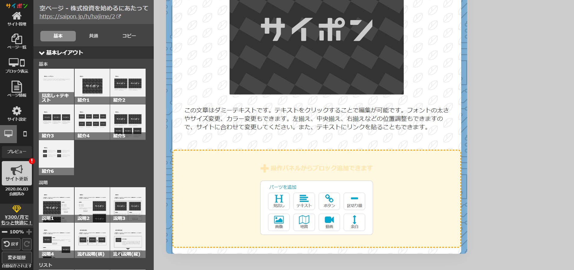
Task: Decrease zoom with minus button
Action: [x=5, y=232]
